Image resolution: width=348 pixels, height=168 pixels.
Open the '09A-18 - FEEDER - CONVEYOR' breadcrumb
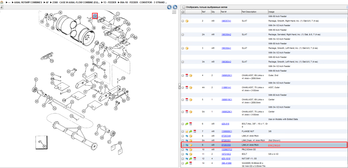pyautogui.click(x=143, y=2)
